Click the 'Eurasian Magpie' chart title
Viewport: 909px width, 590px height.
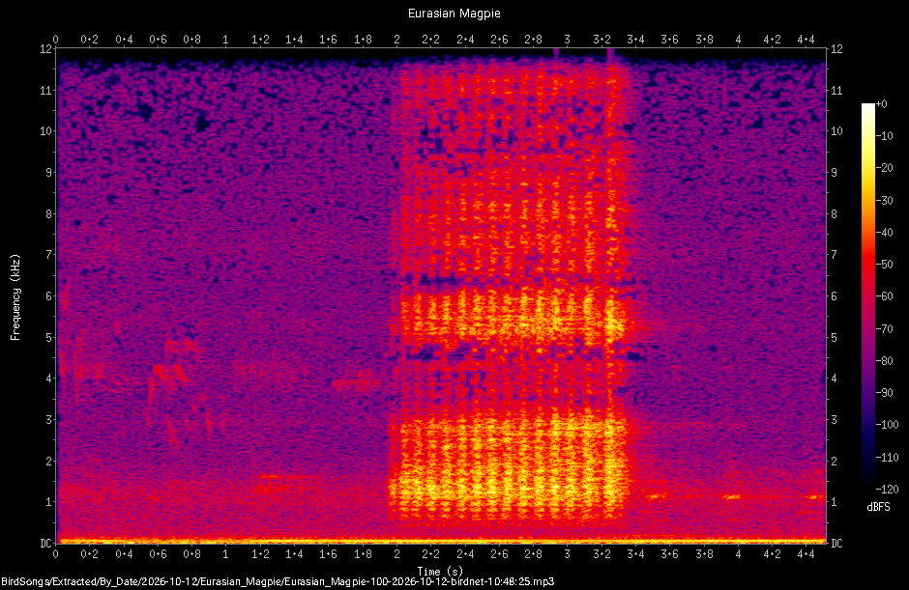pos(454,14)
